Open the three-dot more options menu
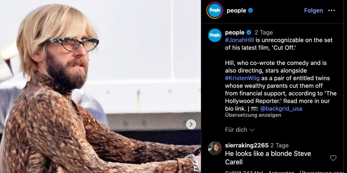Image resolution: width=347 pixels, height=173 pixels. click(x=331, y=11)
